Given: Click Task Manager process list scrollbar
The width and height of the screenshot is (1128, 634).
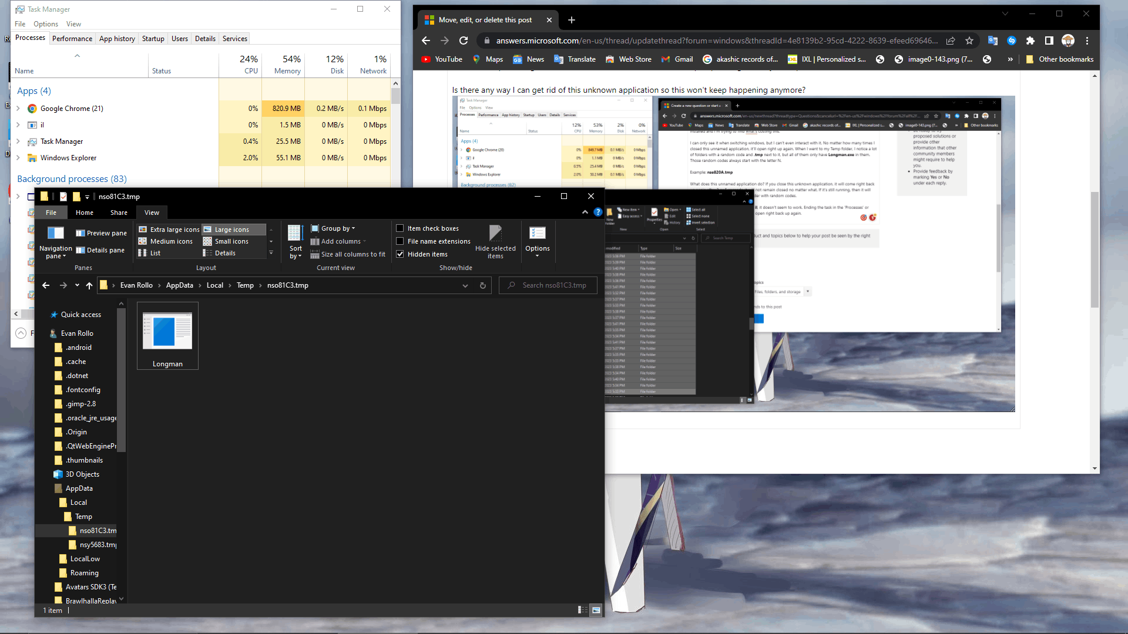Looking at the screenshot, I should click(x=395, y=96).
